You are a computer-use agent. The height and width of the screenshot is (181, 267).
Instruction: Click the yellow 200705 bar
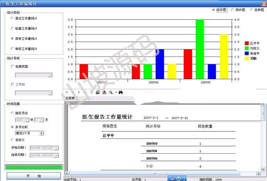[x=224, y=56]
